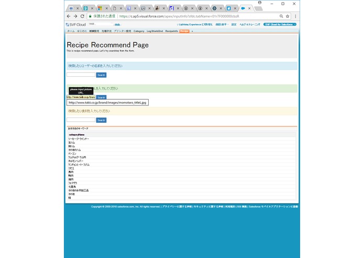The height and width of the screenshot is (258, 364).
Task: Click the address bar URL
Action: tap(179, 16)
